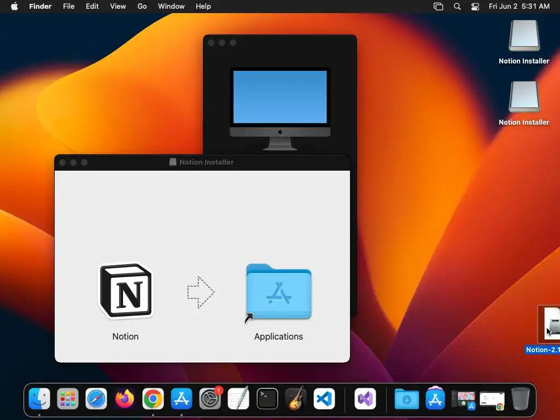Open the Edit menu

pyautogui.click(x=92, y=7)
